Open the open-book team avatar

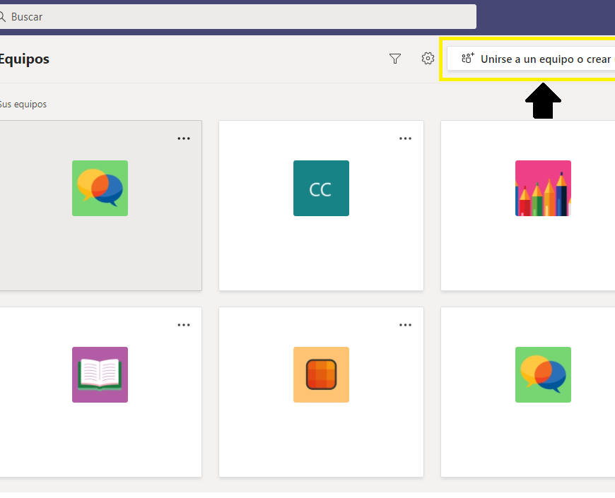[x=100, y=374]
